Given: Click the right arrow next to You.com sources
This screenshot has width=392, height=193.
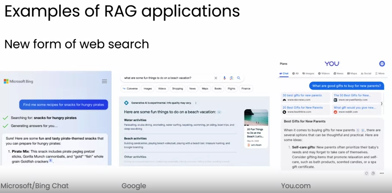Looking at the screenshot, I should point(382,103).
